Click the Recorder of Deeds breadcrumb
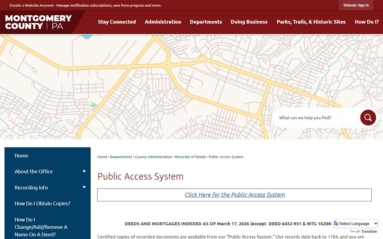Image resolution: width=383 pixels, height=239 pixels. click(190, 157)
